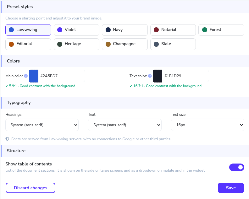This screenshot has width=249, height=199.
Task: Edit the Main color hex field #2A5BD7
Action: 62,76
